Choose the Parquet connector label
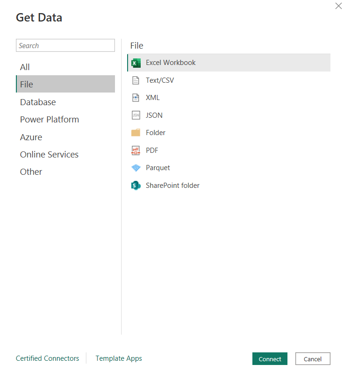 pos(158,168)
